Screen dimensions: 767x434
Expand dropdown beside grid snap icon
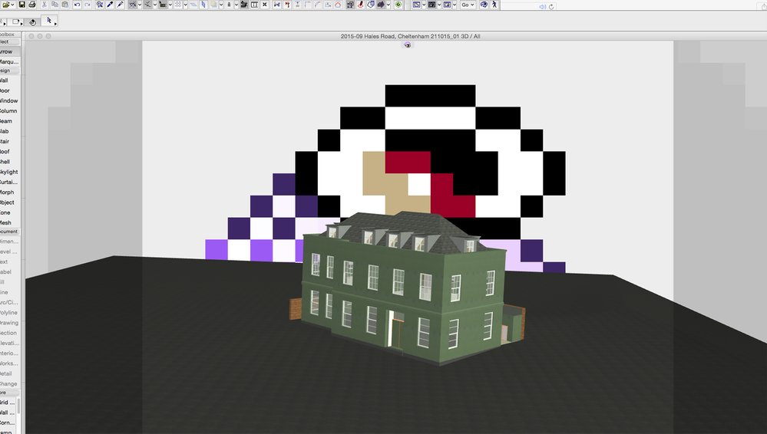pyautogui.click(x=185, y=5)
